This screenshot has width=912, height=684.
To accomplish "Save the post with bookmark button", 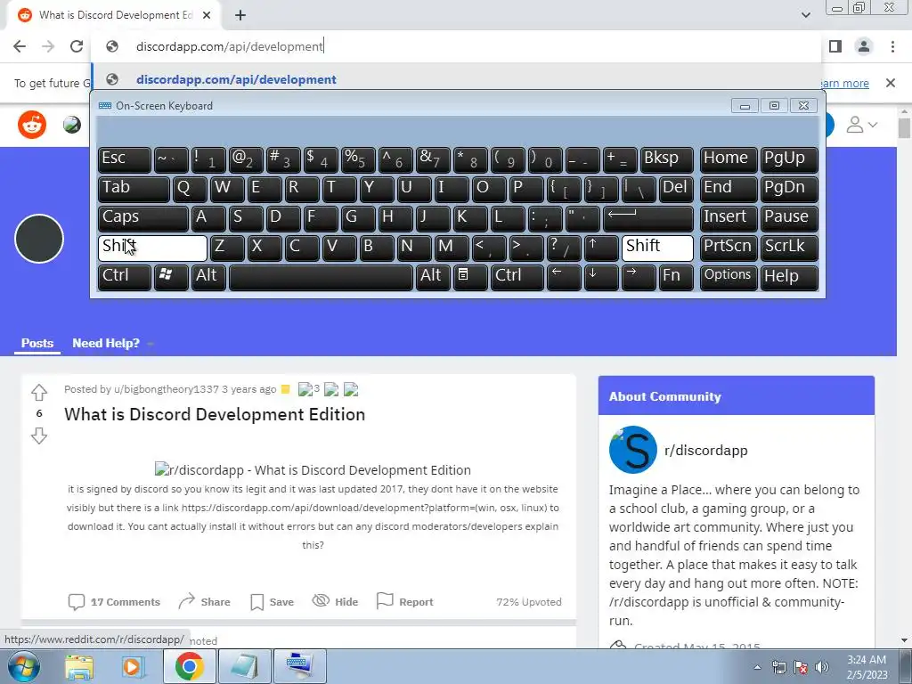I will point(272,602).
